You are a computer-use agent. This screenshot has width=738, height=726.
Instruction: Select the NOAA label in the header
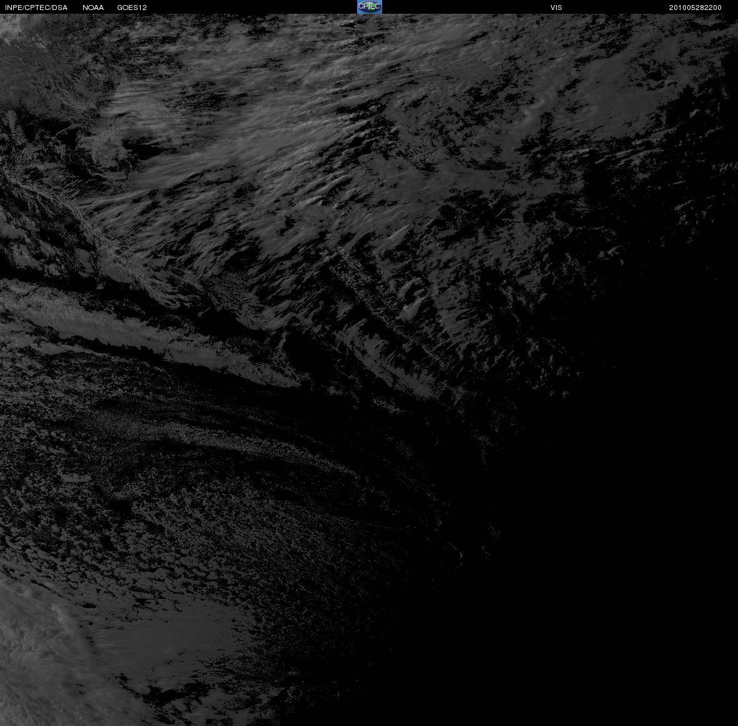point(93,8)
